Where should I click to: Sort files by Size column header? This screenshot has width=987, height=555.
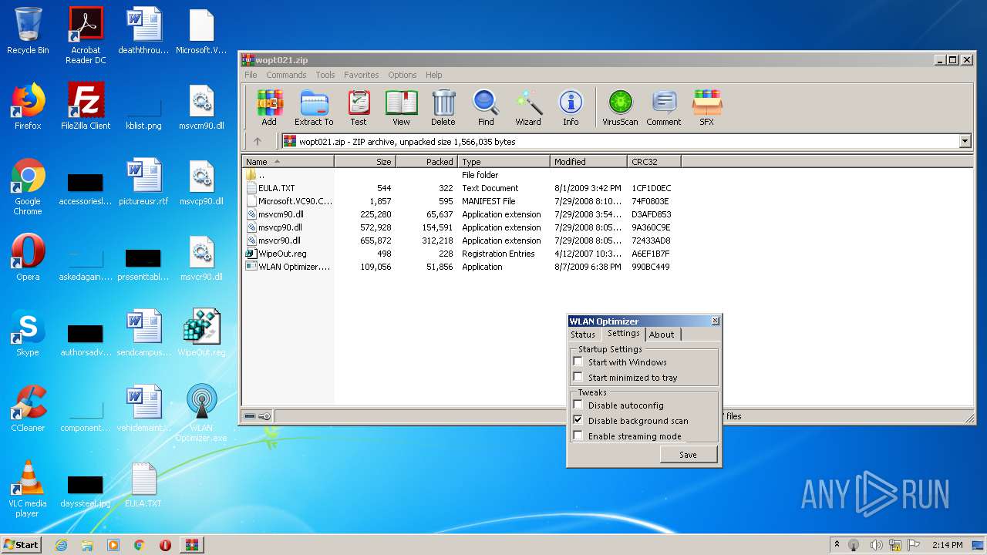tap(365, 161)
